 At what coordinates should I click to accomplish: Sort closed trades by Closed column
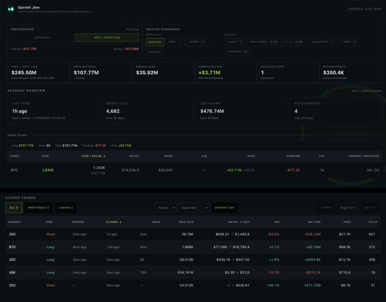click(x=114, y=222)
